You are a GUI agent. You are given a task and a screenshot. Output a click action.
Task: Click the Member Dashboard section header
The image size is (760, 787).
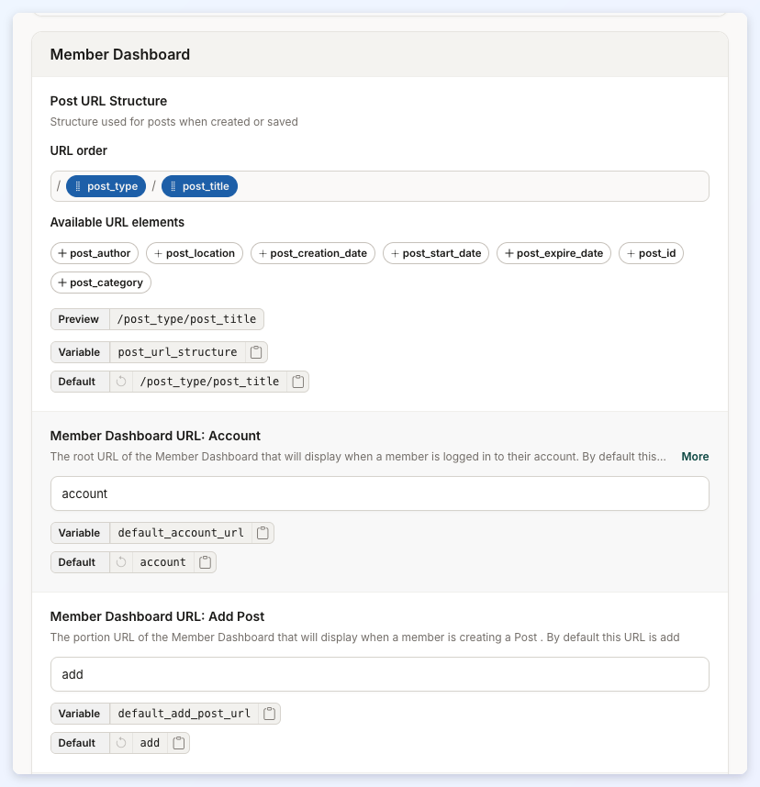click(x=380, y=54)
